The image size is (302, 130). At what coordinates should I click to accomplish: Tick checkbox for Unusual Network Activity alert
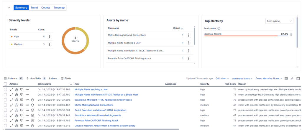(x=5, y=126)
